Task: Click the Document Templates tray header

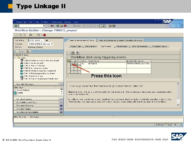Action: click(x=36, y=106)
